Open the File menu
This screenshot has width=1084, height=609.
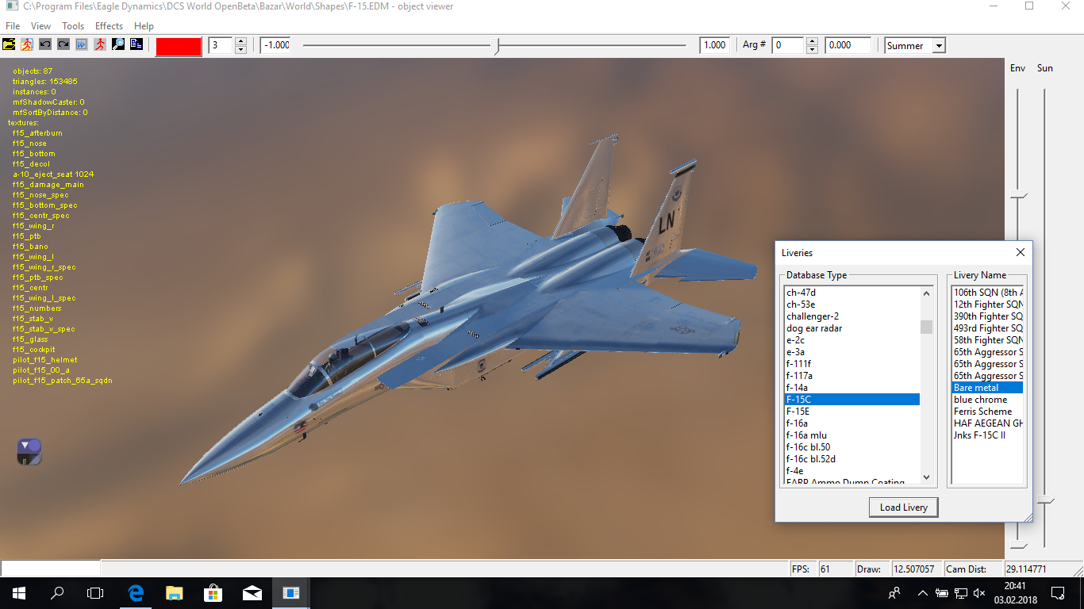(x=13, y=26)
